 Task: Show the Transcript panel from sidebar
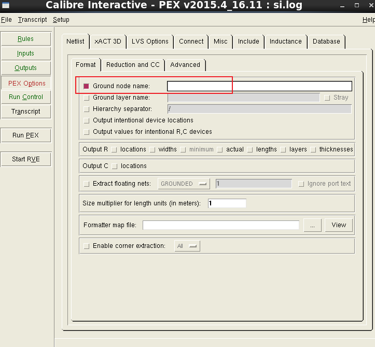[x=26, y=112]
